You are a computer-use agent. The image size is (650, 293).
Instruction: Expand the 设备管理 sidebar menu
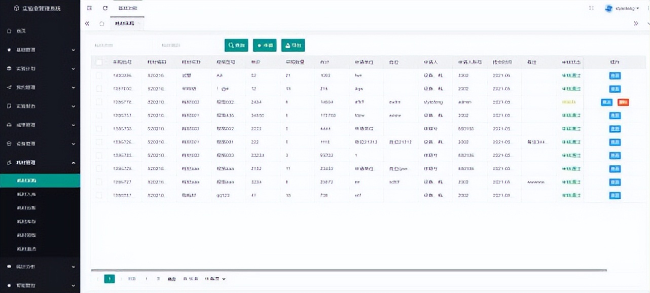point(40,144)
